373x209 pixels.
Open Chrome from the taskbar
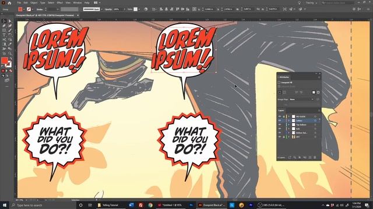click(150, 205)
